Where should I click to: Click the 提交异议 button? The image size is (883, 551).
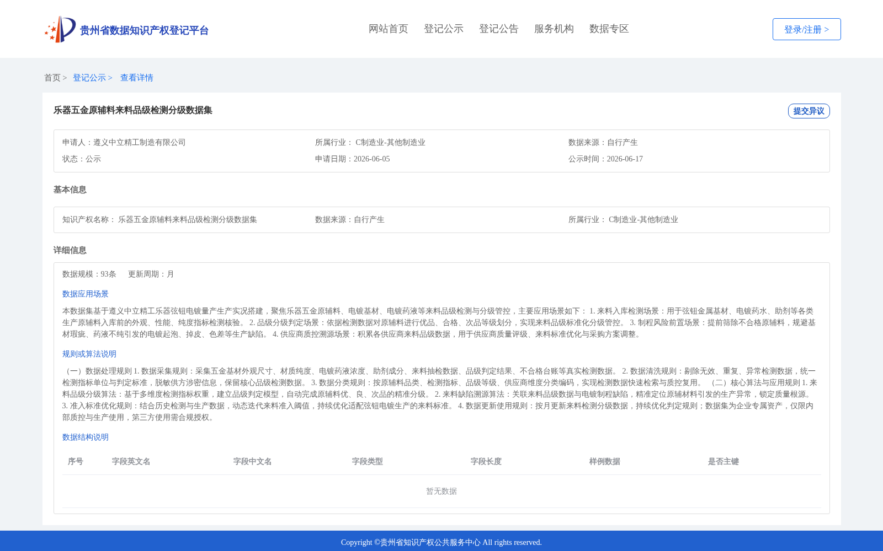(x=808, y=111)
